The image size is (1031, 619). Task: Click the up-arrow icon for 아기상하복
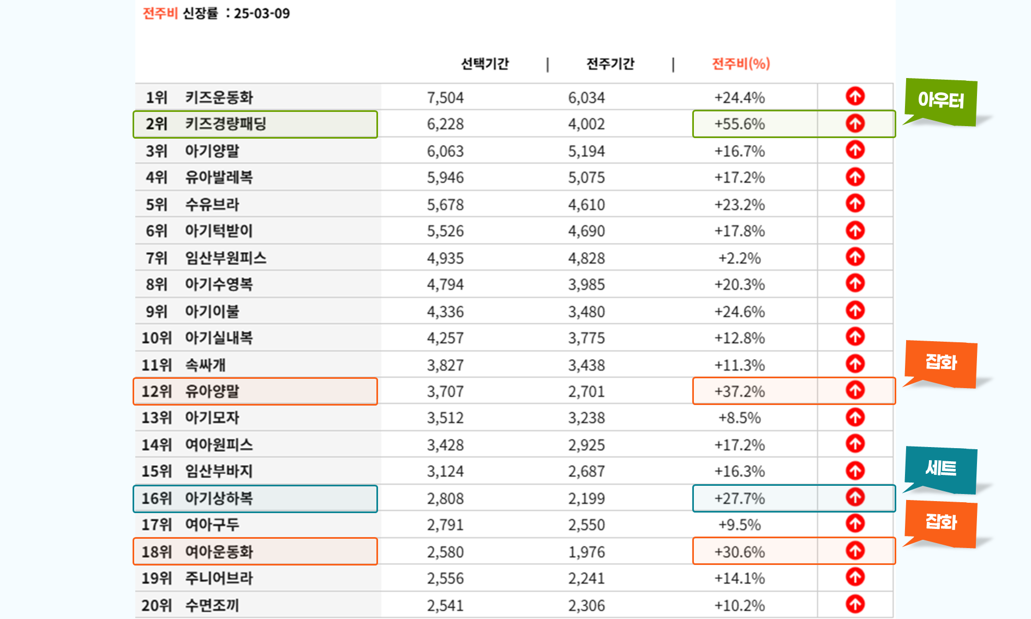[855, 497]
